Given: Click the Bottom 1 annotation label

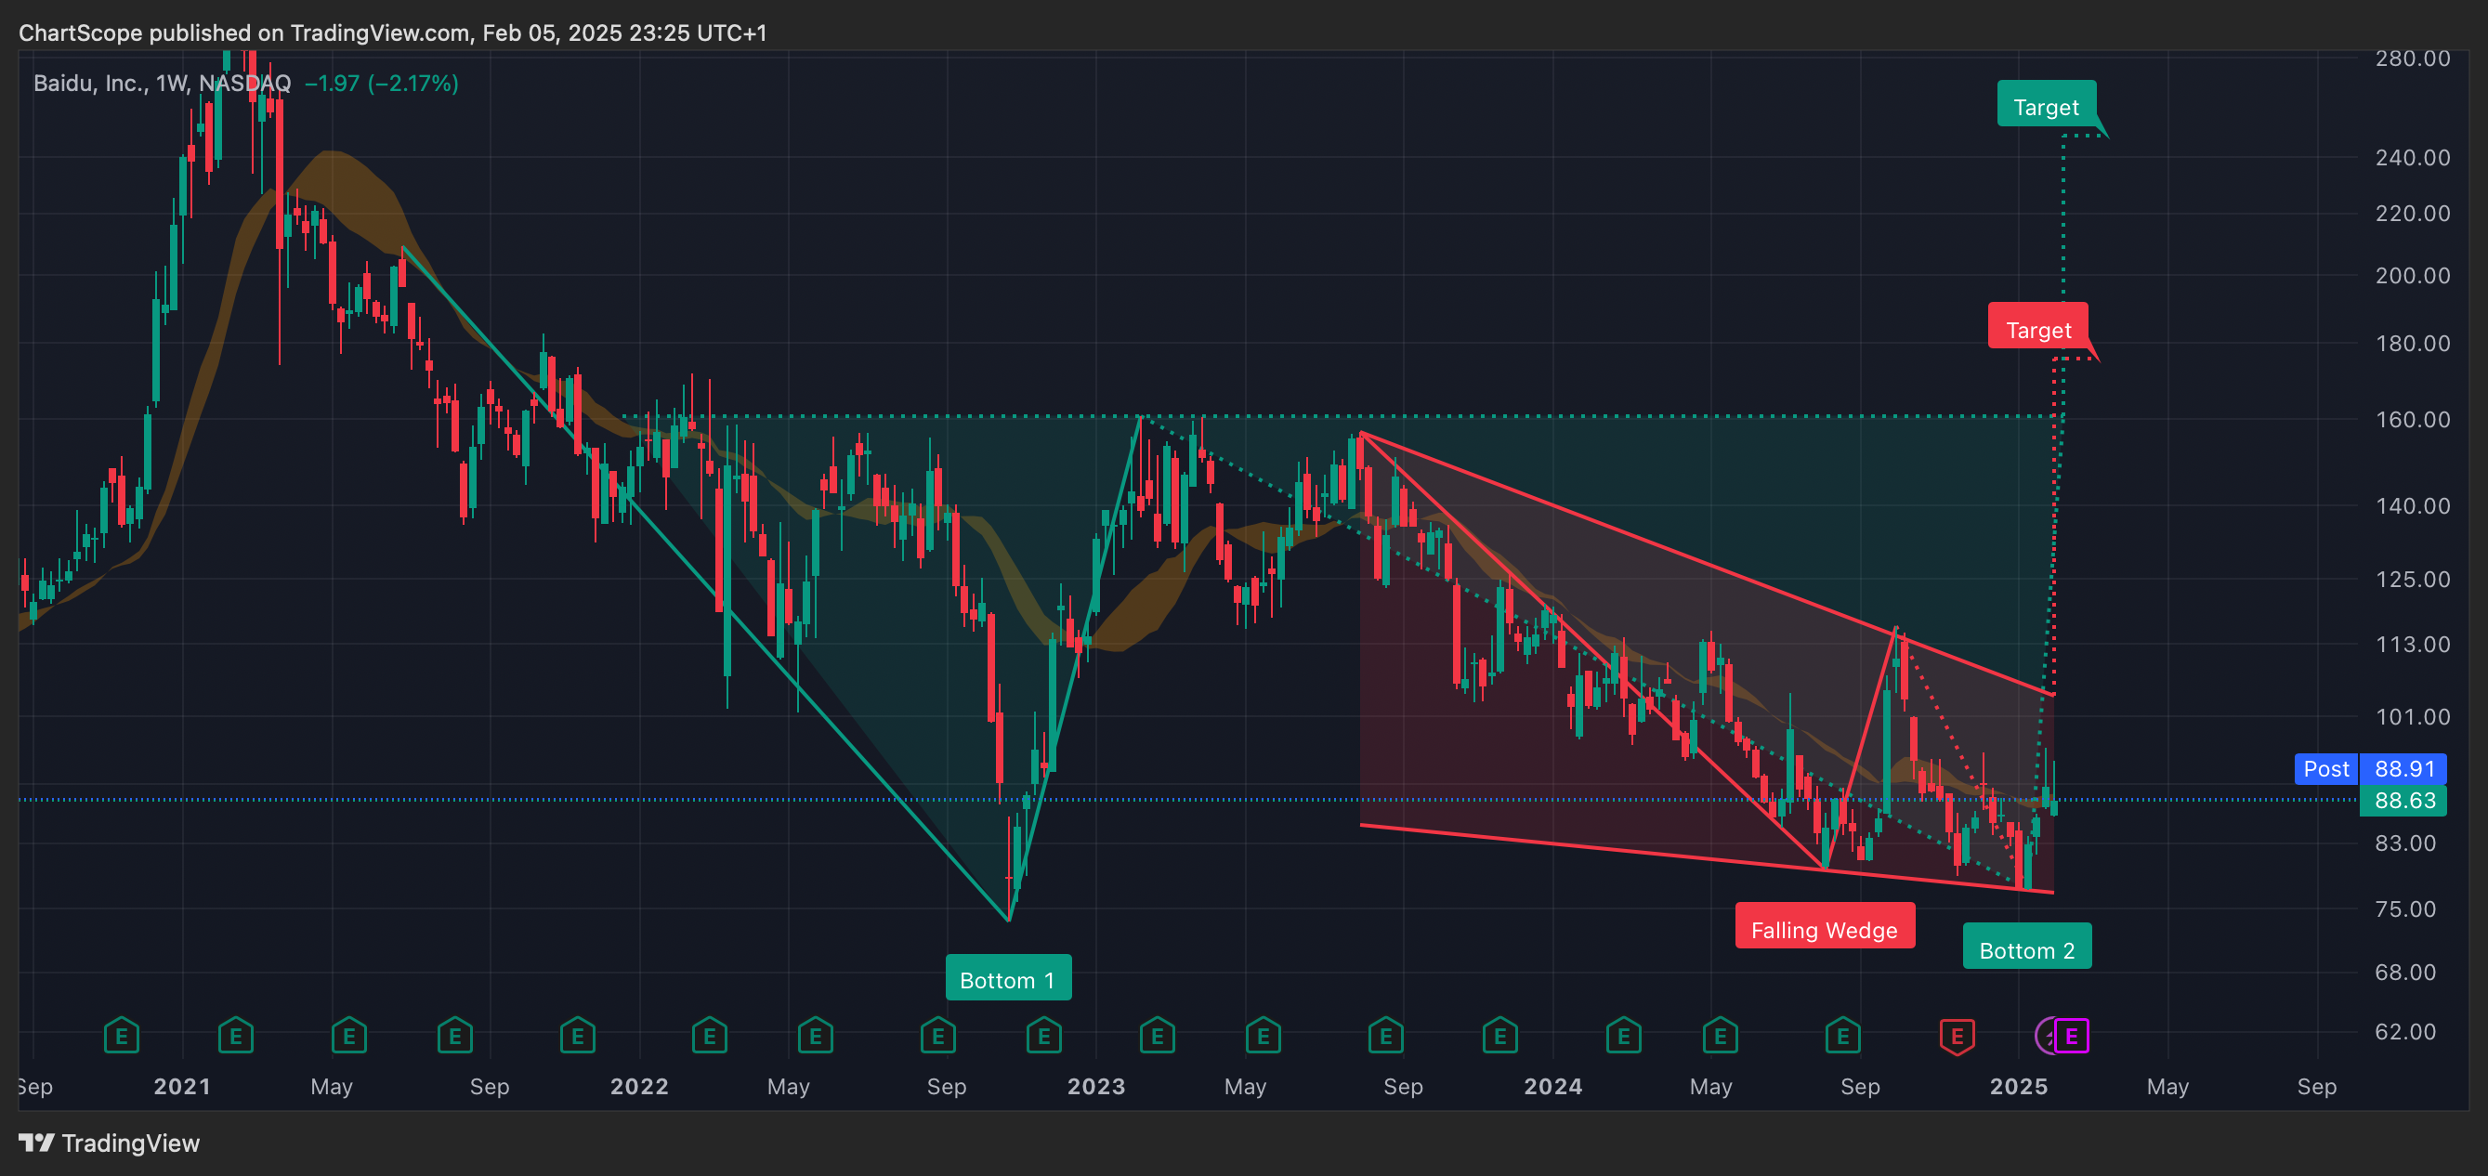Looking at the screenshot, I should 1007,979.
